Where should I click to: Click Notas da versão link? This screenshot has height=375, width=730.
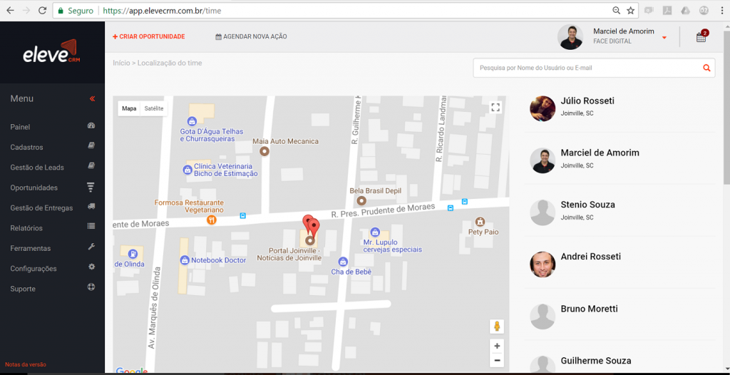[x=26, y=365]
